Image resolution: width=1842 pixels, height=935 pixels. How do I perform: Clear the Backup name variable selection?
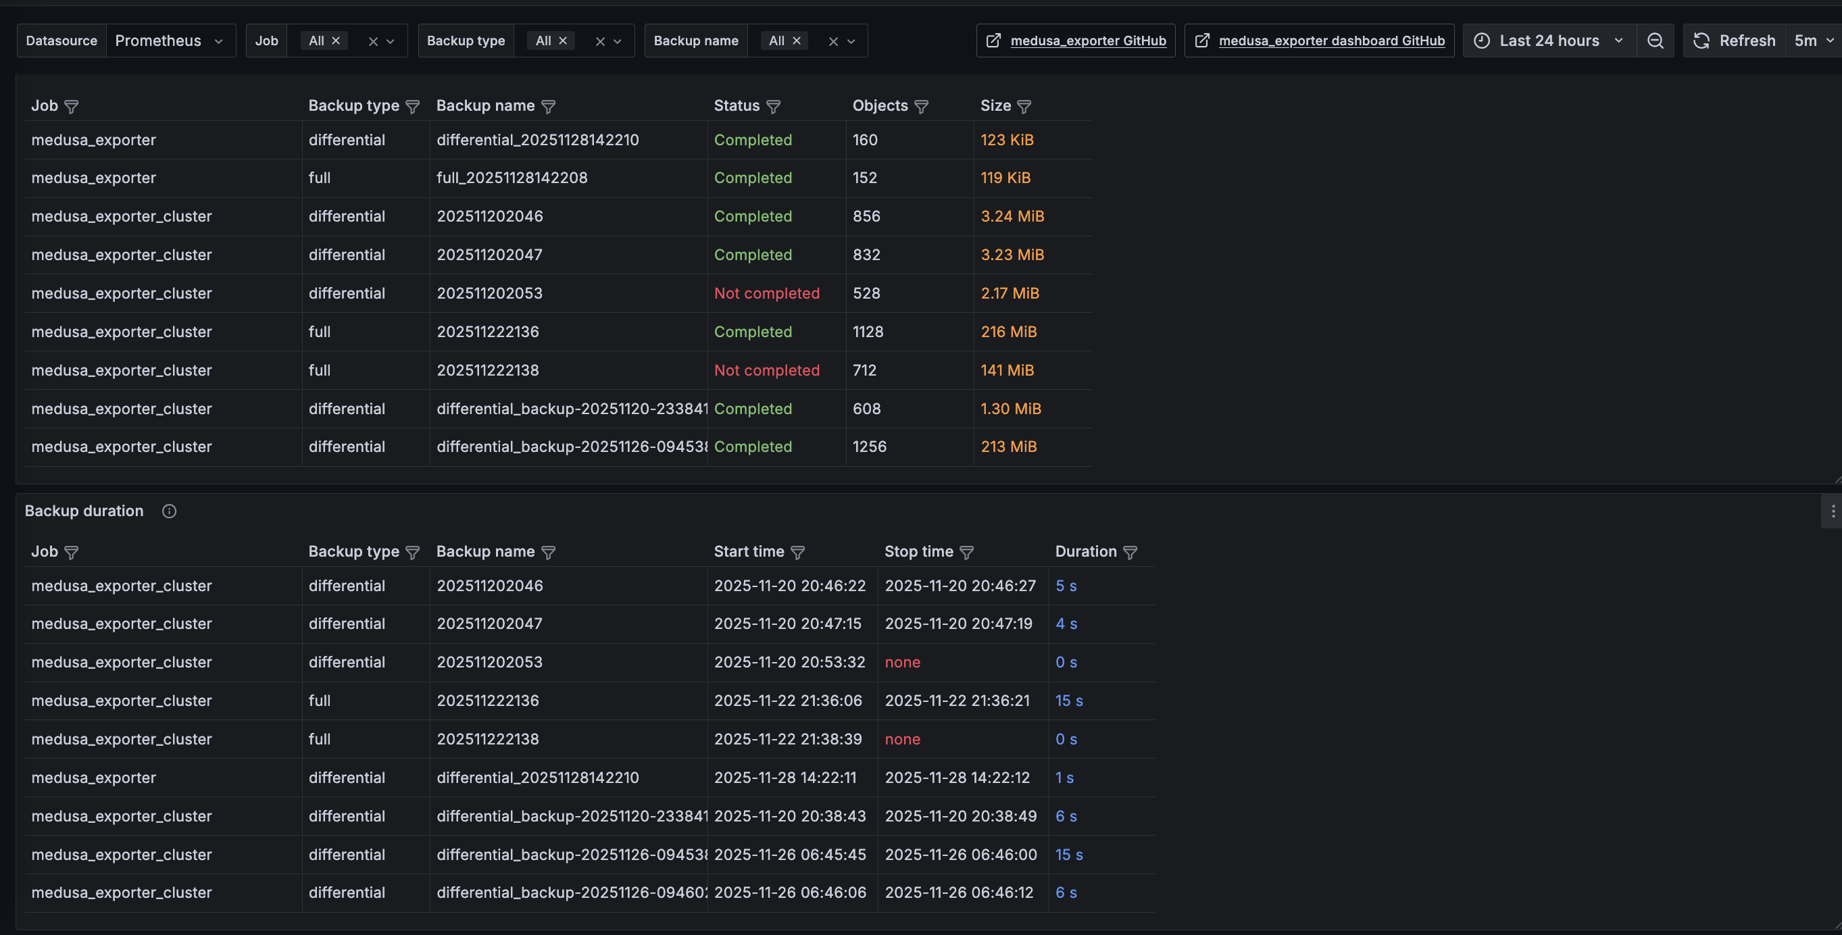pyautogui.click(x=833, y=41)
